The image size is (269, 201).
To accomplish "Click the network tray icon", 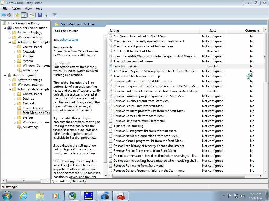I will 236,196.
